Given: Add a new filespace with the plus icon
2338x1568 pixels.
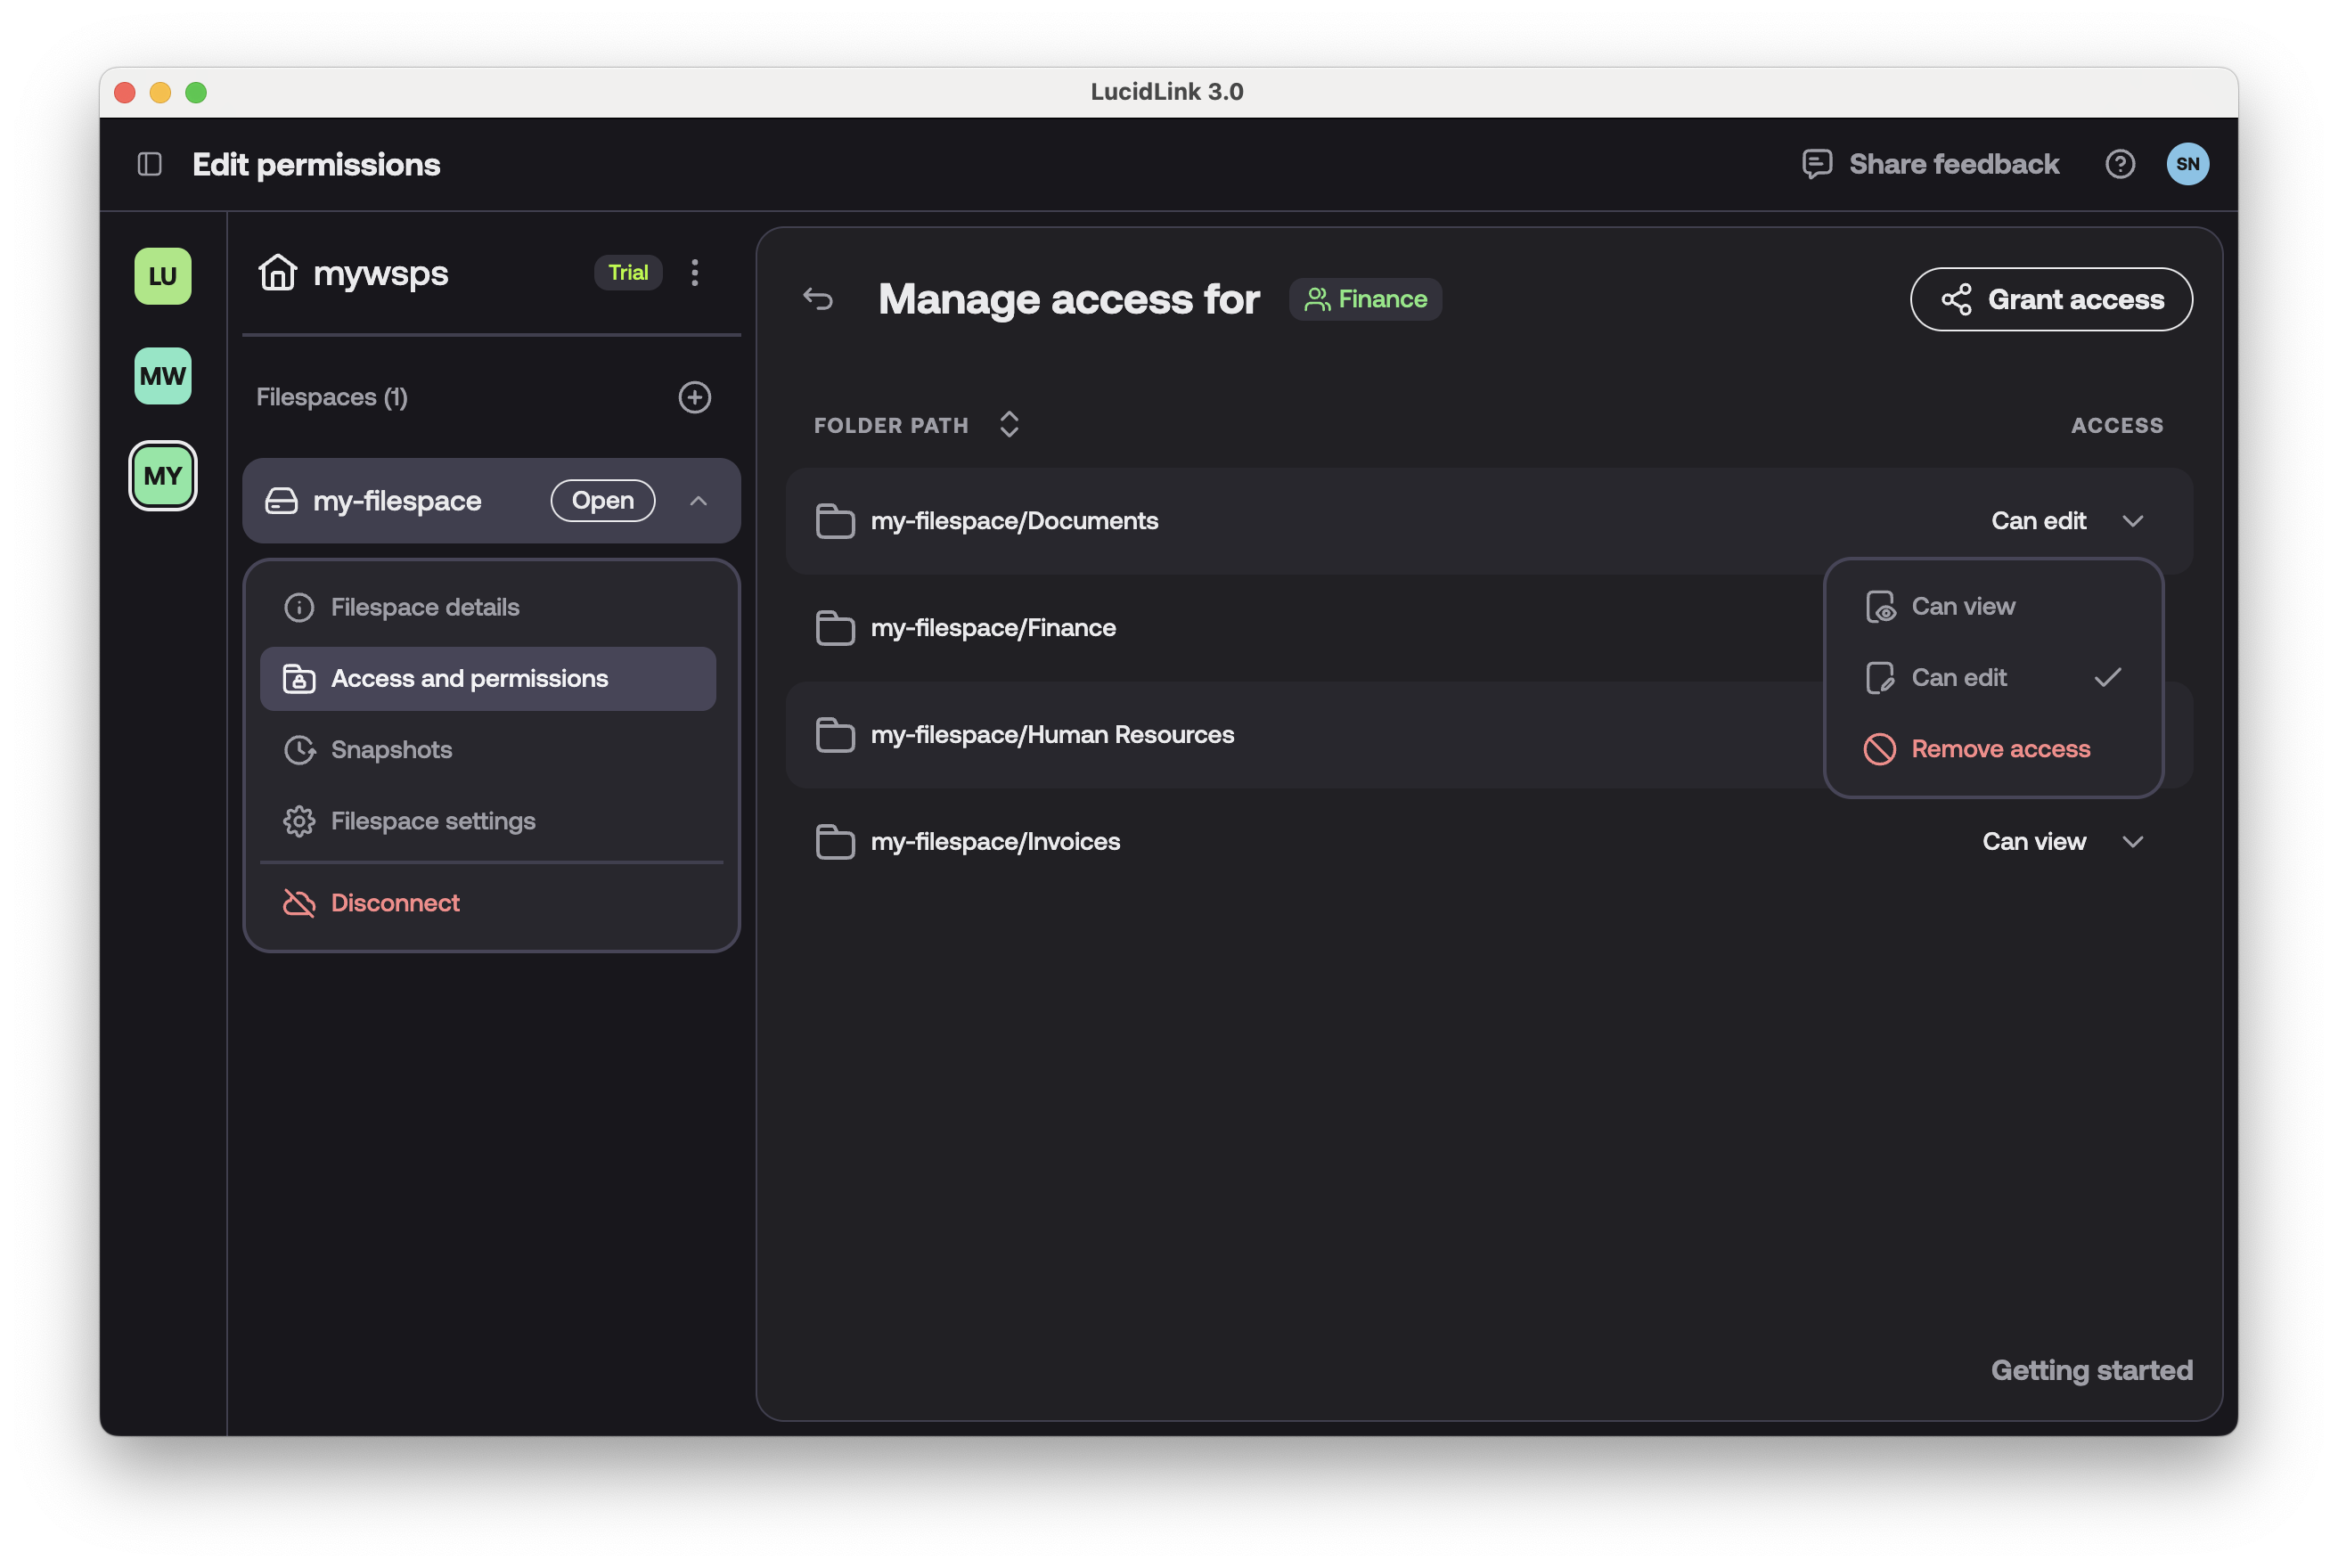Looking at the screenshot, I should 695,397.
